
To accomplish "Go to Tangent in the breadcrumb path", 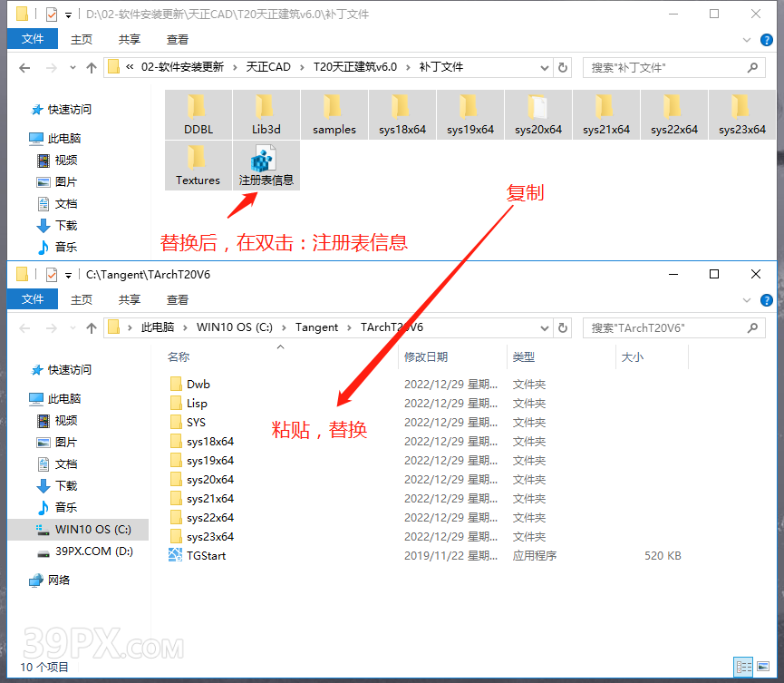I will point(316,327).
